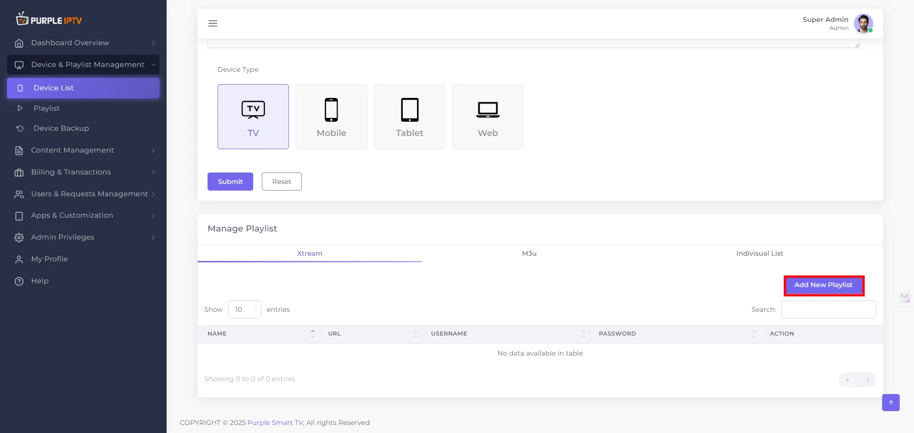Image resolution: width=914 pixels, height=433 pixels.
Task: Click the hamburger menu icon
Action: (213, 23)
